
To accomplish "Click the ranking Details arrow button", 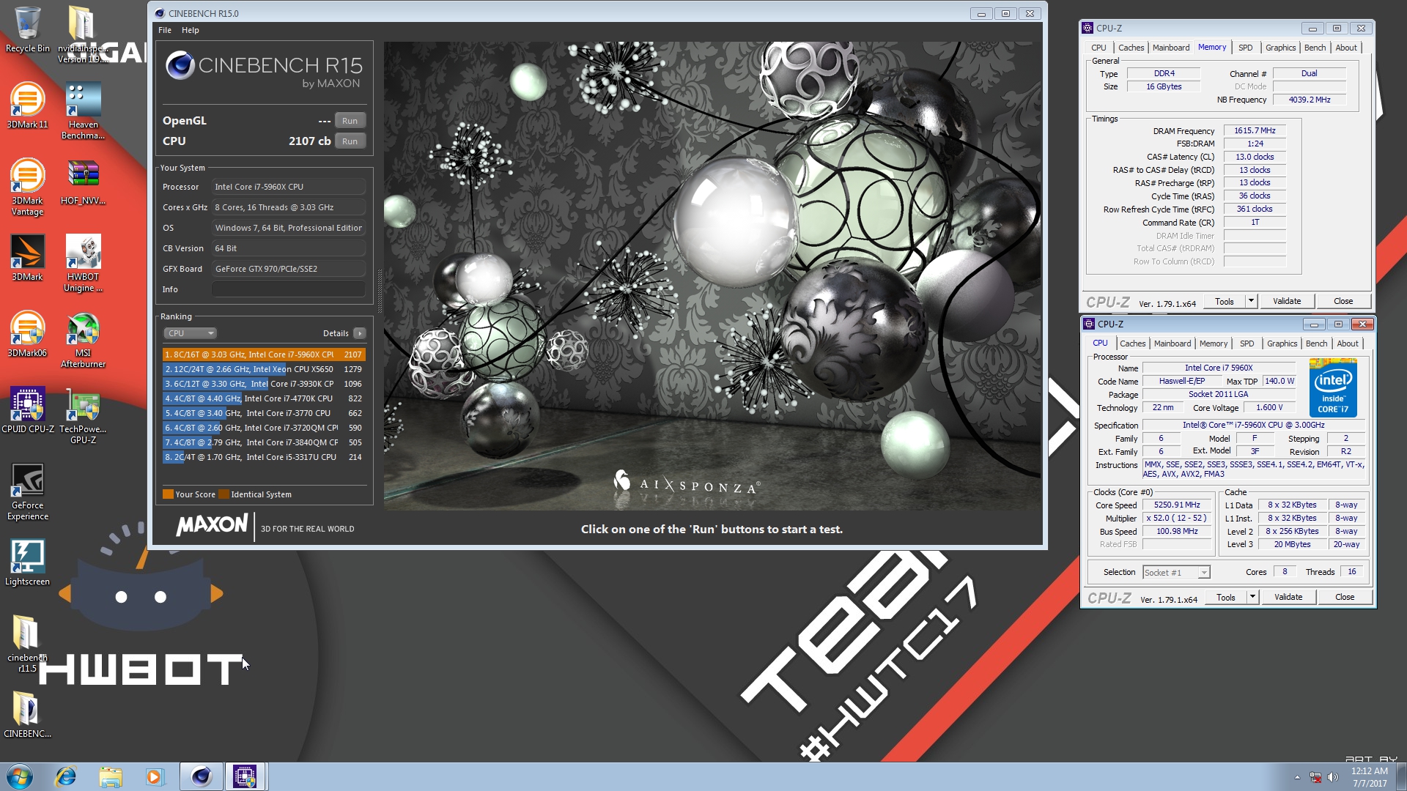I will [360, 333].
